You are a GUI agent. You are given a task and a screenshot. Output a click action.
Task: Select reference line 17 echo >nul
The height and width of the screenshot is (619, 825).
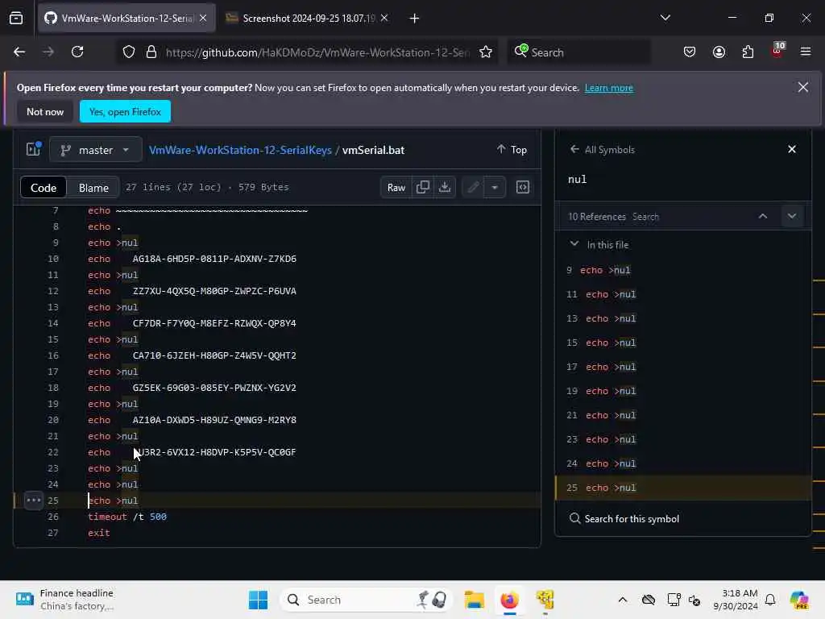[683, 367]
